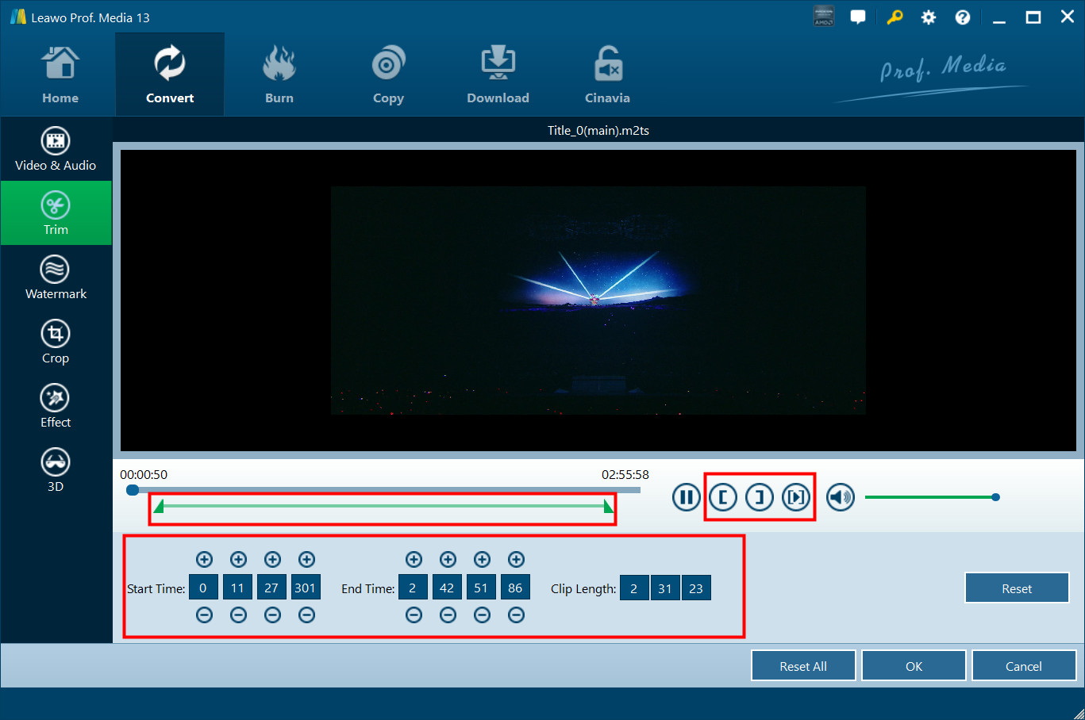1085x720 pixels.
Task: Decrease Start Time seconds below 27
Action: click(272, 615)
